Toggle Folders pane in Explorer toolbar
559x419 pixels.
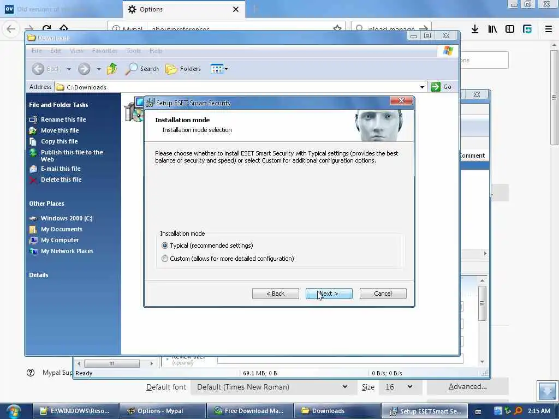(183, 69)
